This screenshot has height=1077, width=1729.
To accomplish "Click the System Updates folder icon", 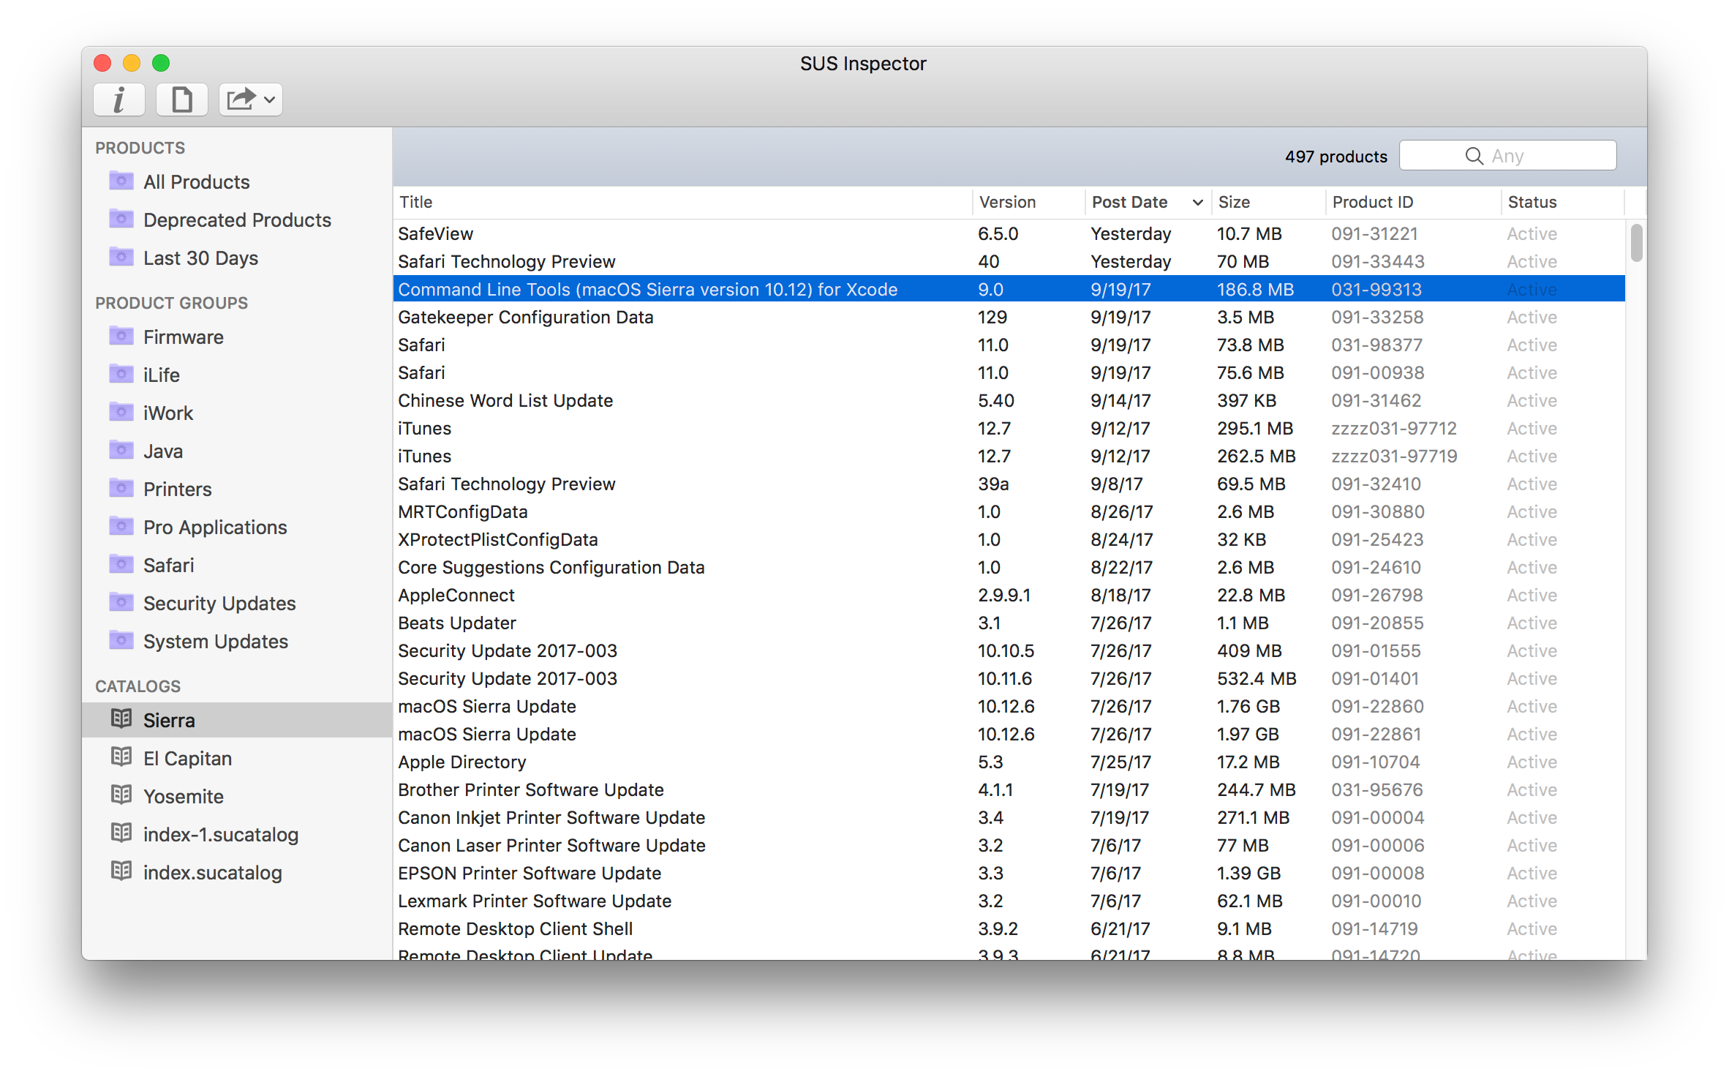I will [x=121, y=640].
